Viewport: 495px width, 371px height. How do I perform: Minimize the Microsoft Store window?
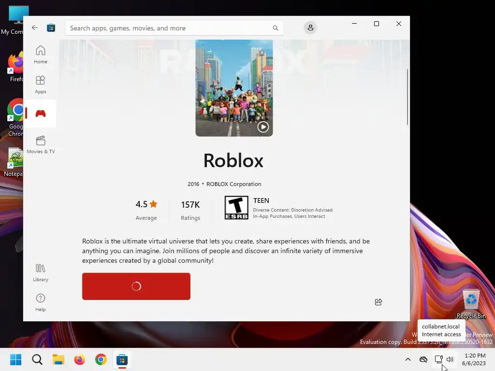pyautogui.click(x=354, y=24)
